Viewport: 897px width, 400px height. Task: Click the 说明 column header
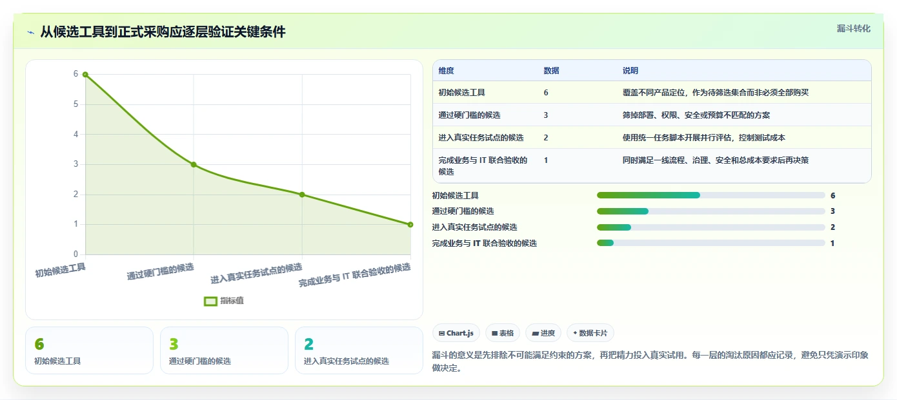(630, 71)
